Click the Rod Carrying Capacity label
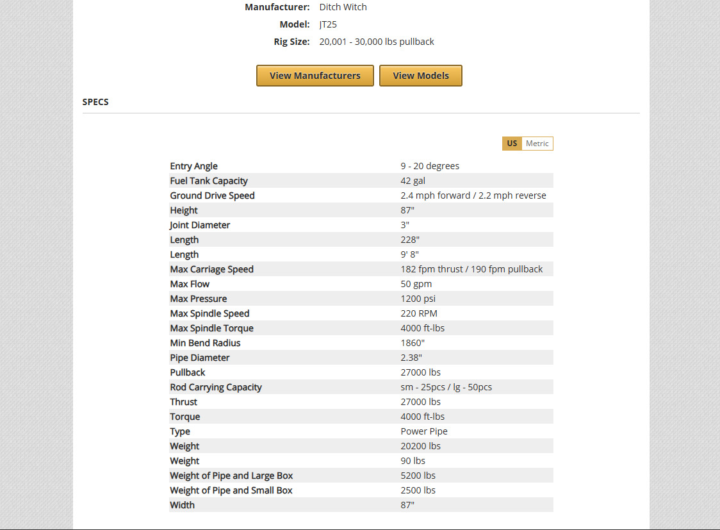The image size is (720, 530). point(216,386)
